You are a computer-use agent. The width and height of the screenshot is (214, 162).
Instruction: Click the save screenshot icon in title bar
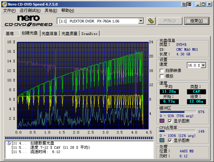[x=189, y=4]
